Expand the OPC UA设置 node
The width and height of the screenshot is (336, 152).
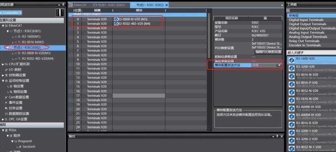[3, 119]
